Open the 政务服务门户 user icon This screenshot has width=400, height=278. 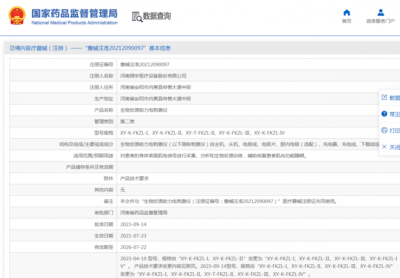click(381, 13)
